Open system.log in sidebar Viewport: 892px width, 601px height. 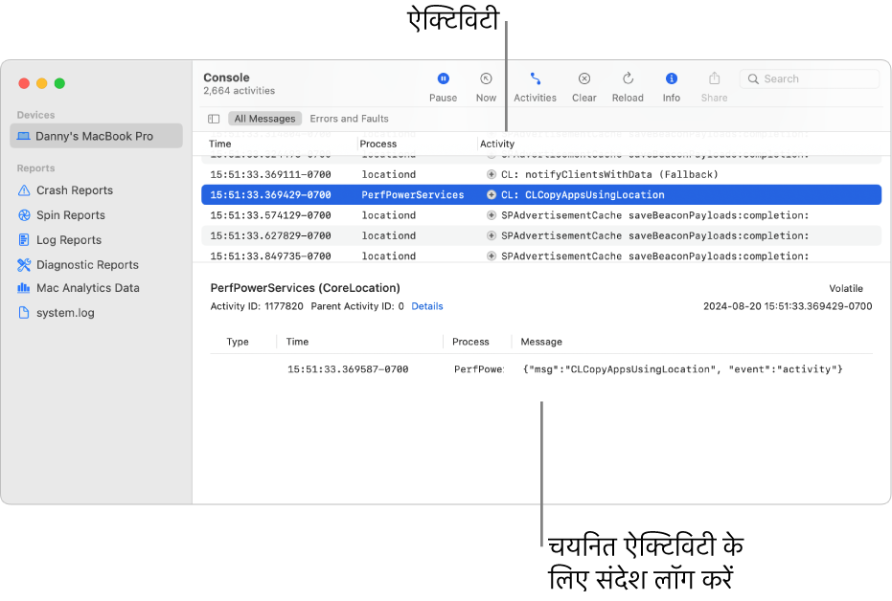[65, 313]
